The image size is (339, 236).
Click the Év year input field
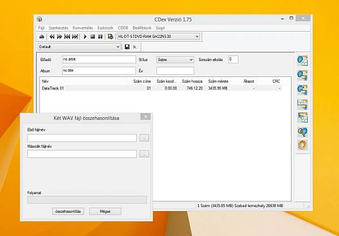coord(175,71)
